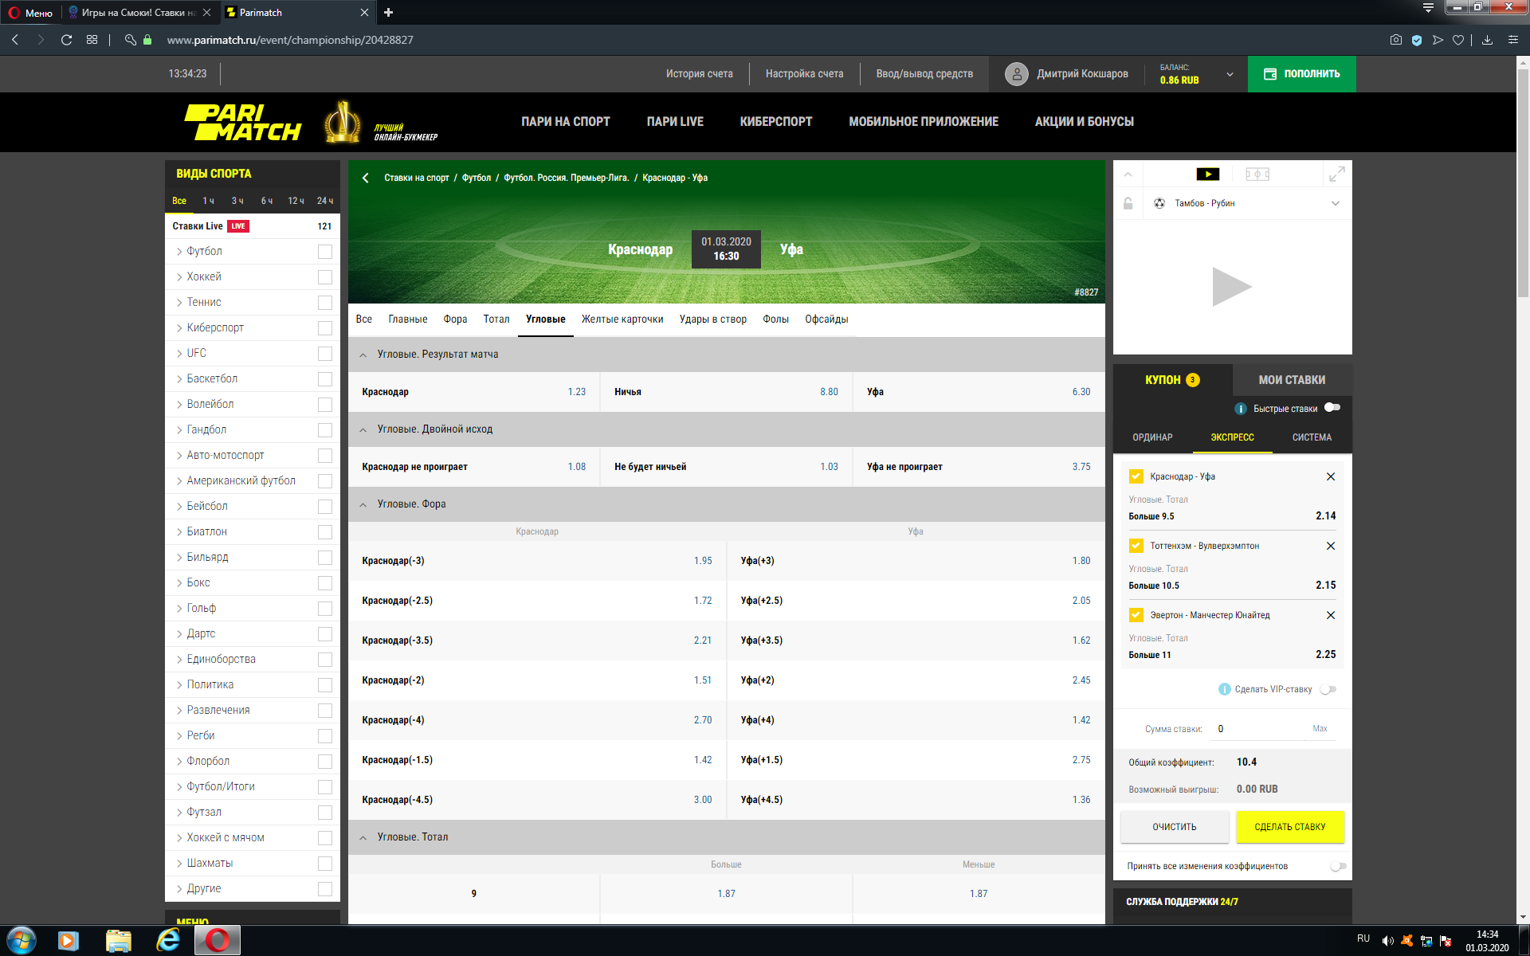
Task: Expand Баскетбол in sports list
Action: click(179, 379)
